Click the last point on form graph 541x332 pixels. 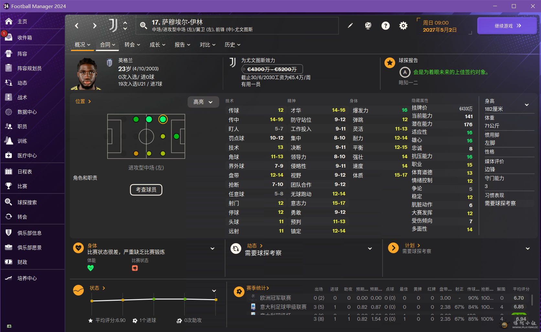pyautogui.click(x=216, y=300)
